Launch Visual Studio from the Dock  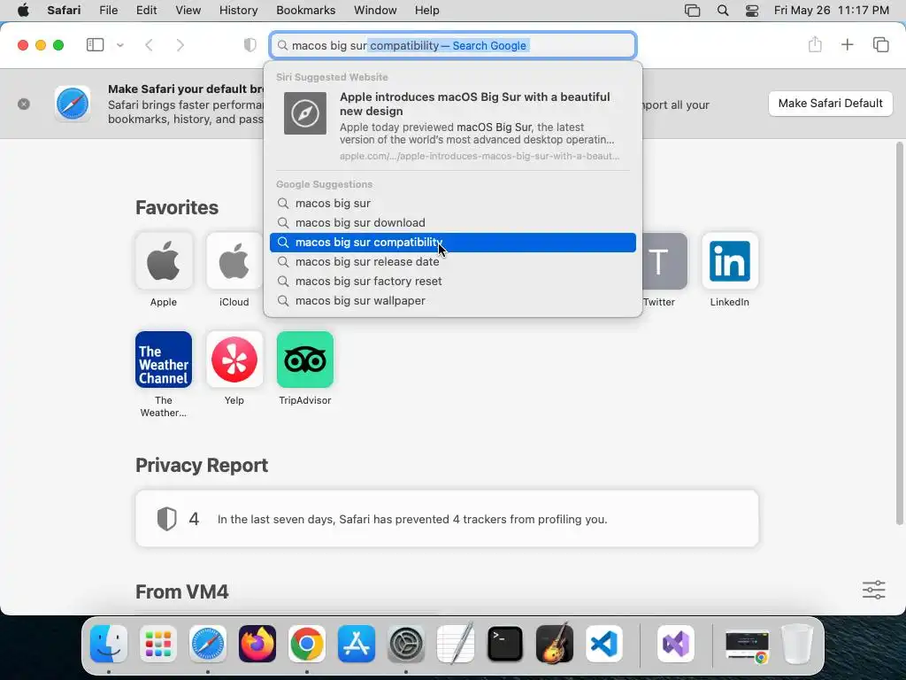point(676,644)
